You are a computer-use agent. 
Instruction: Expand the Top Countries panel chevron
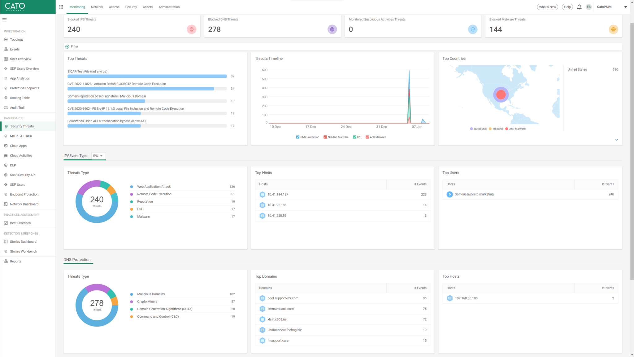[x=617, y=140]
